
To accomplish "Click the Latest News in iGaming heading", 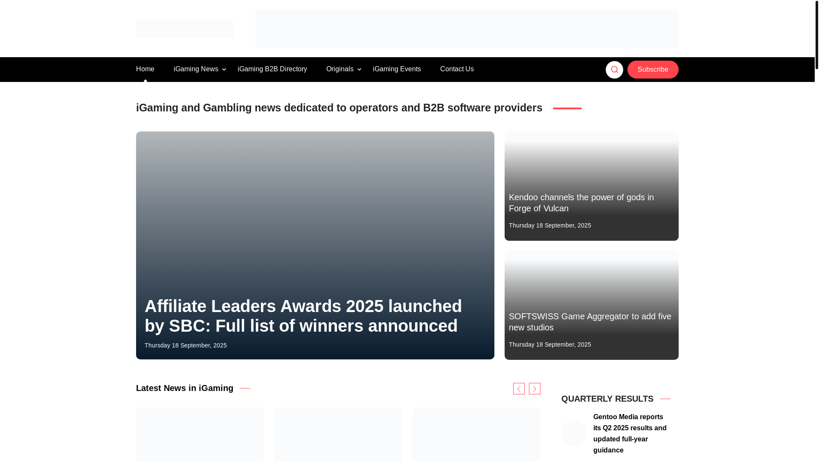I will point(185,388).
